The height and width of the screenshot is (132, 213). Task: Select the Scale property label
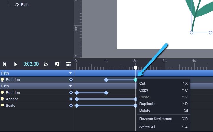click(x=11, y=106)
